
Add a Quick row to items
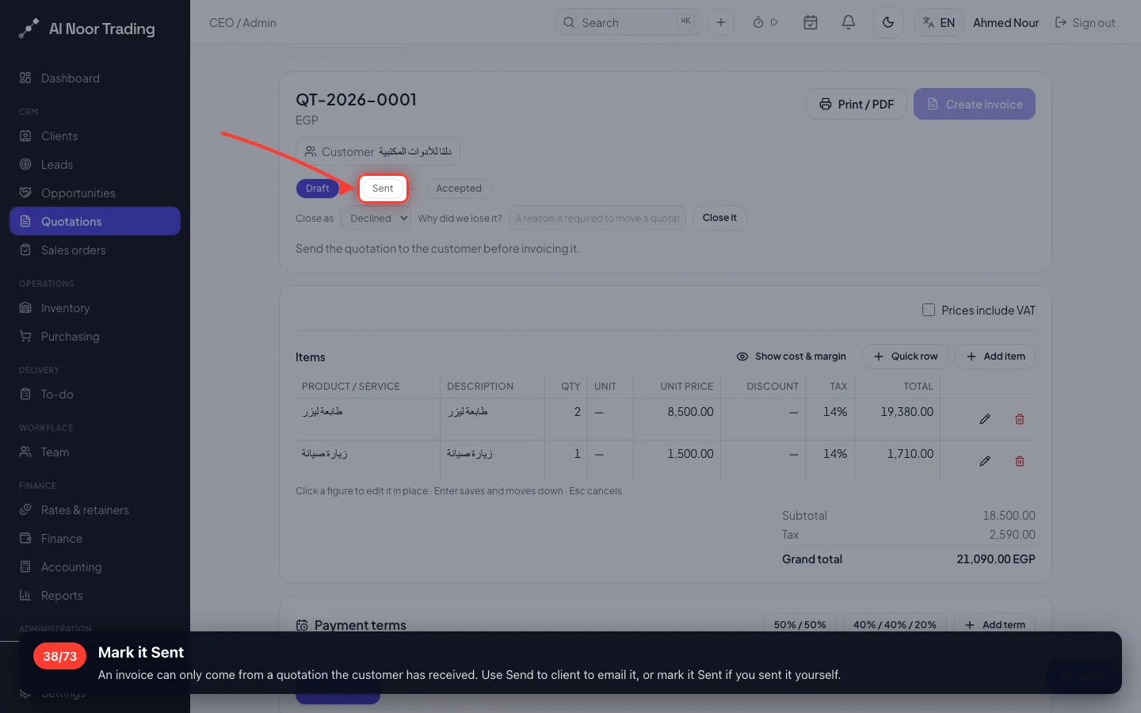pyautogui.click(x=905, y=356)
